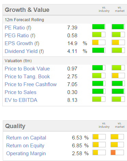This screenshot has height=161, width=127.
Task: Open the EV to EBITDA link
Action: [21, 100]
